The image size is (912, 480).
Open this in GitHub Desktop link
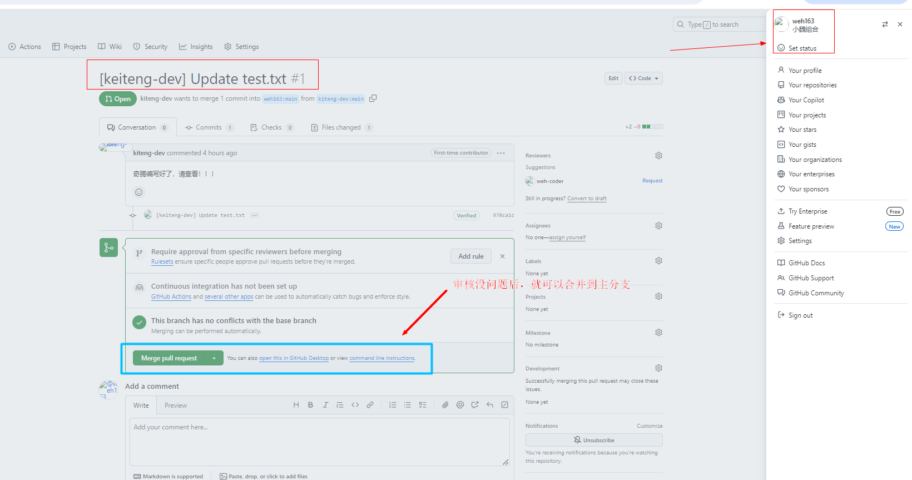(294, 358)
